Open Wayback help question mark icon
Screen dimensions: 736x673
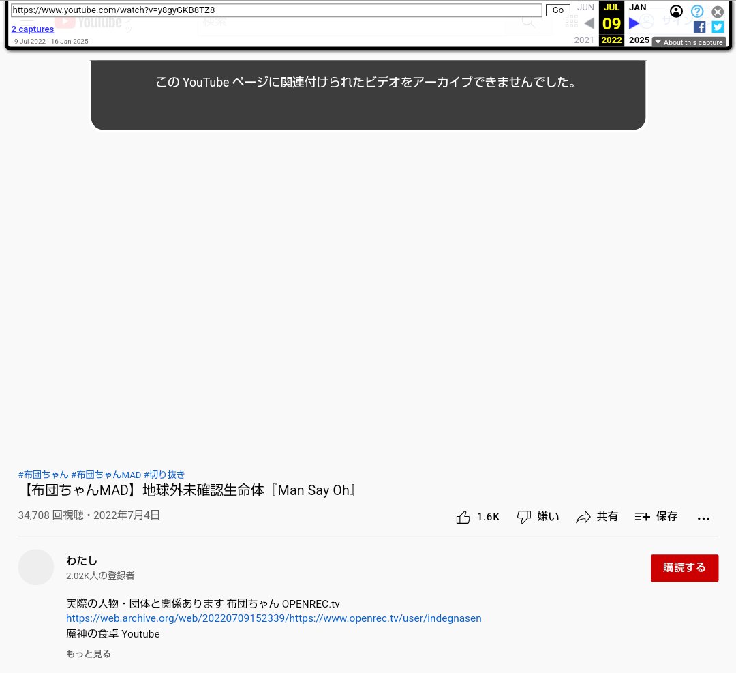(x=697, y=12)
